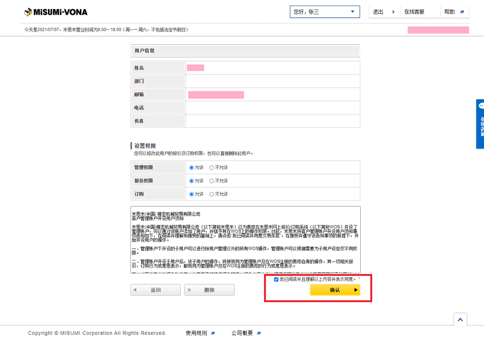This screenshot has width=484, height=340.
Task: Toggle the agreement checkbox 我已阅读并且理解
Action: (x=276, y=279)
